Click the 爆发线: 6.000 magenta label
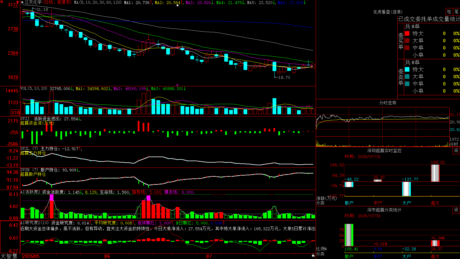Image resolution: width=460 pixels, height=259 pixels. tap(179, 192)
